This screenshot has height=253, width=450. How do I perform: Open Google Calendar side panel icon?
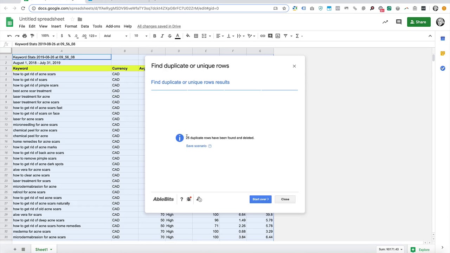tap(443, 38)
